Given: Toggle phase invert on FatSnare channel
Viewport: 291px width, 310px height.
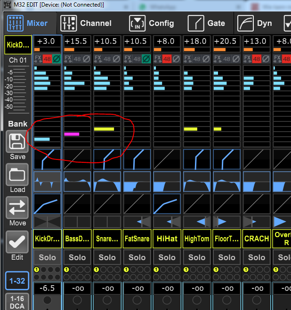Looking at the screenshot, I should (x=146, y=59).
